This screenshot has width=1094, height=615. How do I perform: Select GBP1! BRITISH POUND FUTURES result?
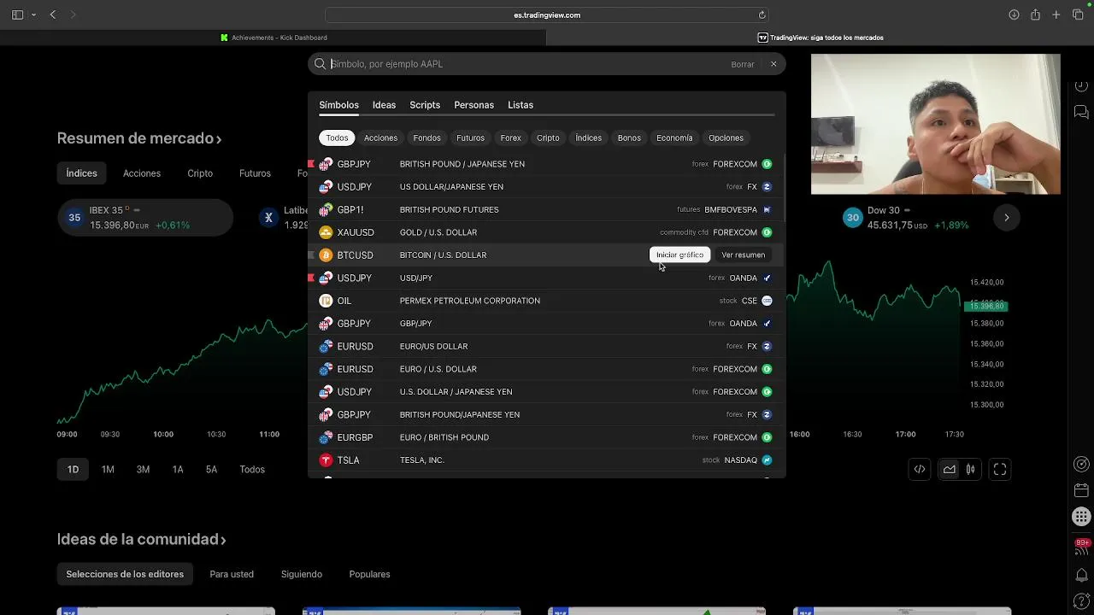coord(546,209)
